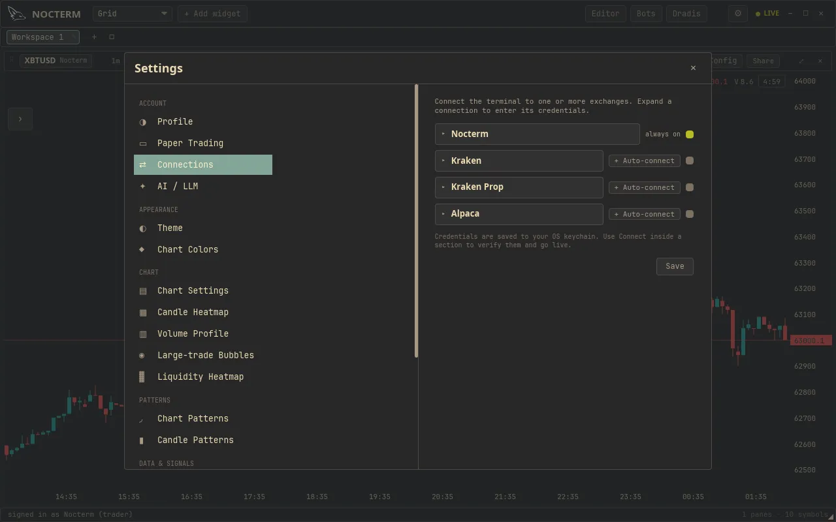Toggle the Kraken Prop connection status box
Viewport: 836px width, 522px height.
pyautogui.click(x=690, y=187)
